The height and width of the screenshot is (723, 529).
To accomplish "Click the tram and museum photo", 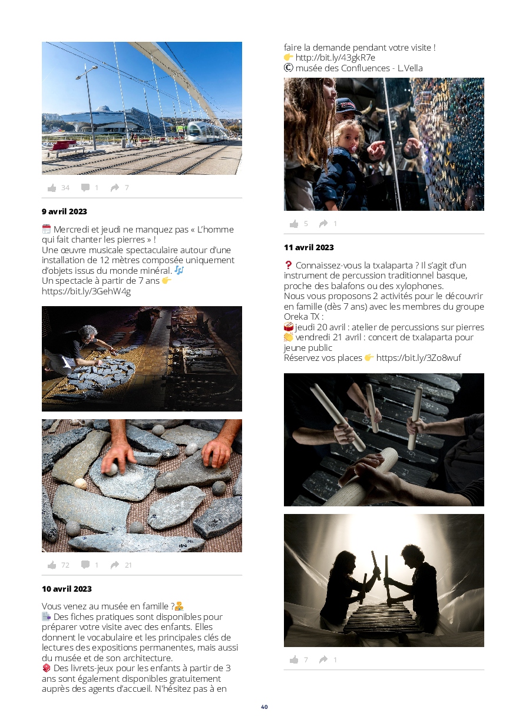I will point(142,108).
